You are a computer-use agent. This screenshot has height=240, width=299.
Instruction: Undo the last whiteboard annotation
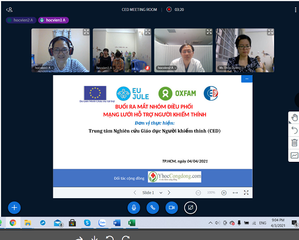295,130
